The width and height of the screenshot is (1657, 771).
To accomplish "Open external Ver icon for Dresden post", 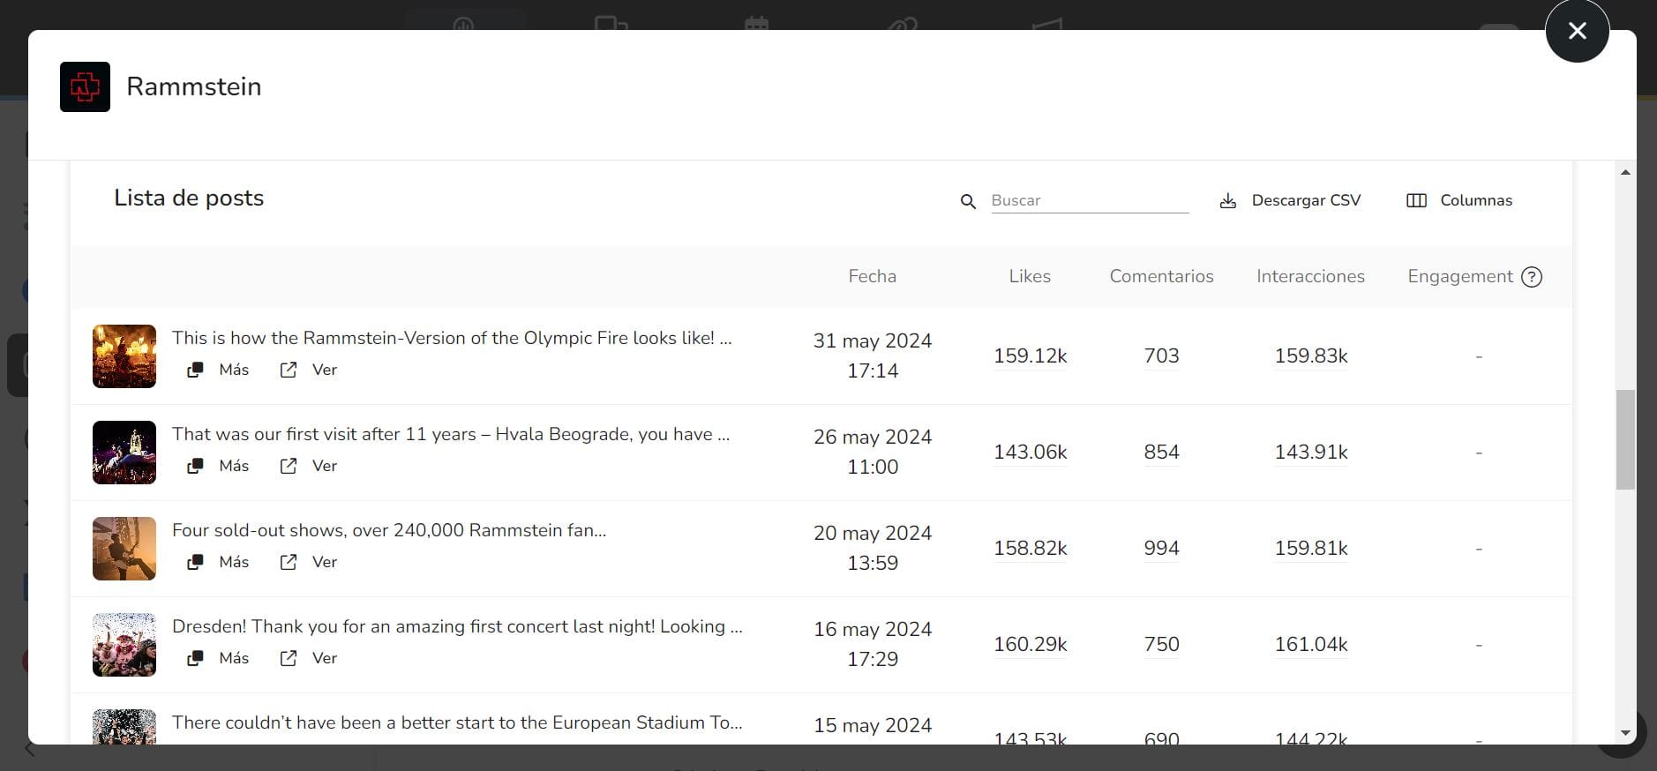I will click(289, 658).
